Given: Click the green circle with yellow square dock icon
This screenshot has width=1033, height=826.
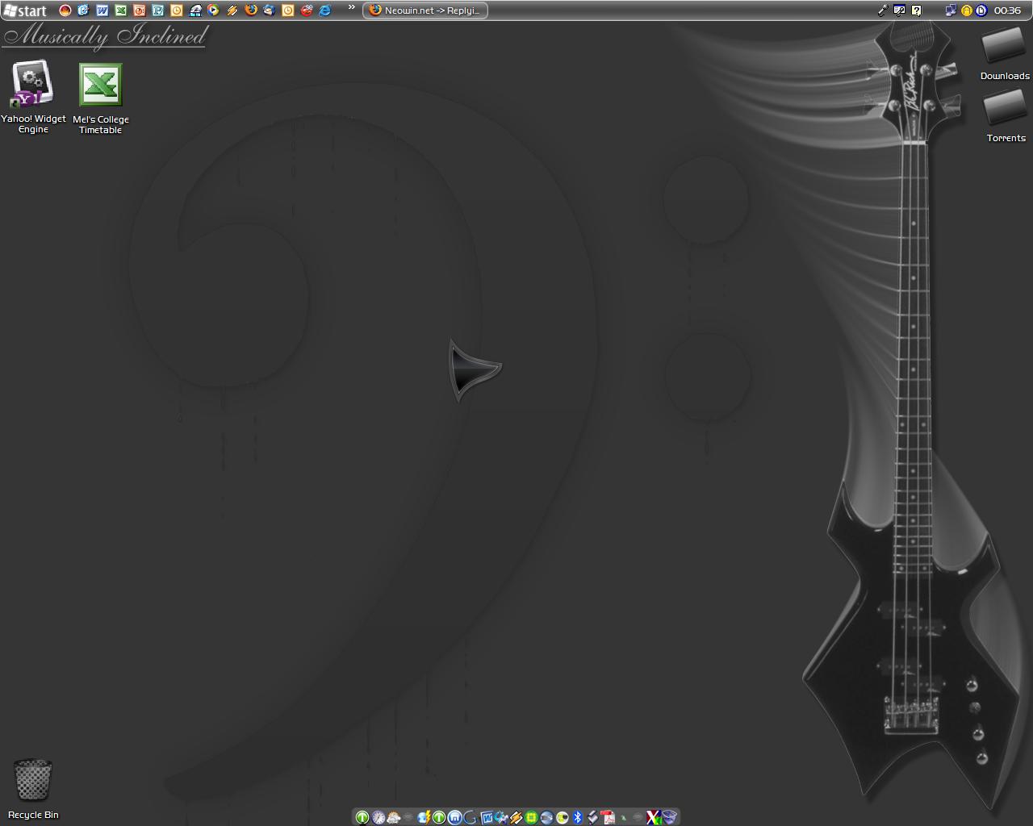Looking at the screenshot, I should pos(532,818).
